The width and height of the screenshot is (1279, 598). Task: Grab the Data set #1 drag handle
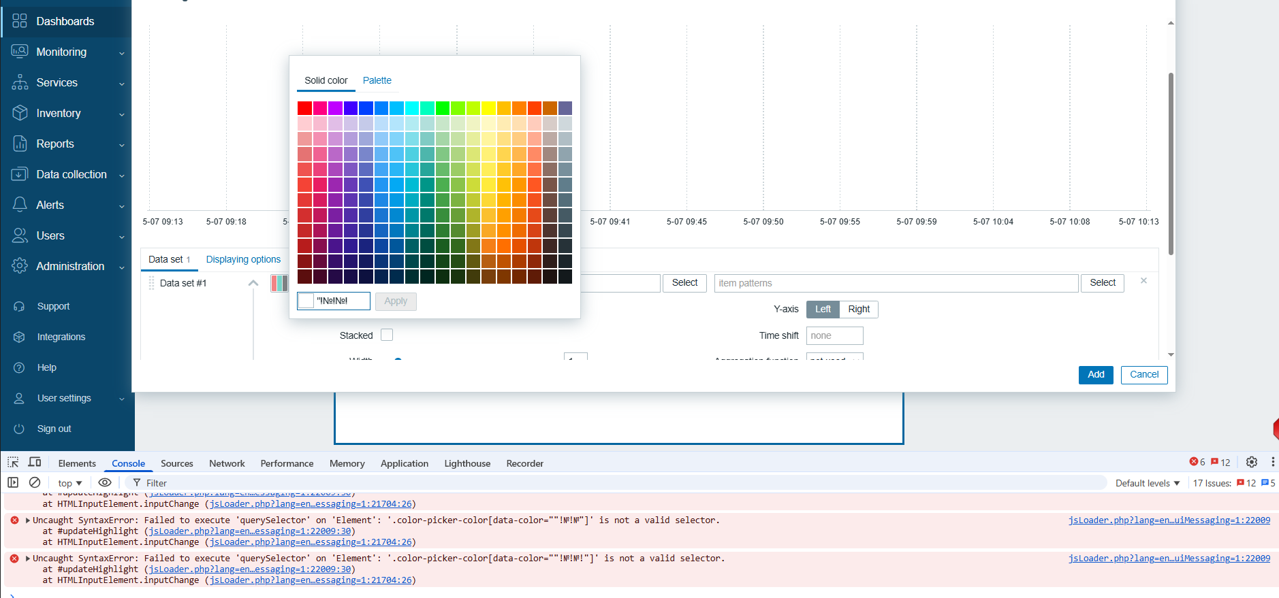click(x=151, y=283)
